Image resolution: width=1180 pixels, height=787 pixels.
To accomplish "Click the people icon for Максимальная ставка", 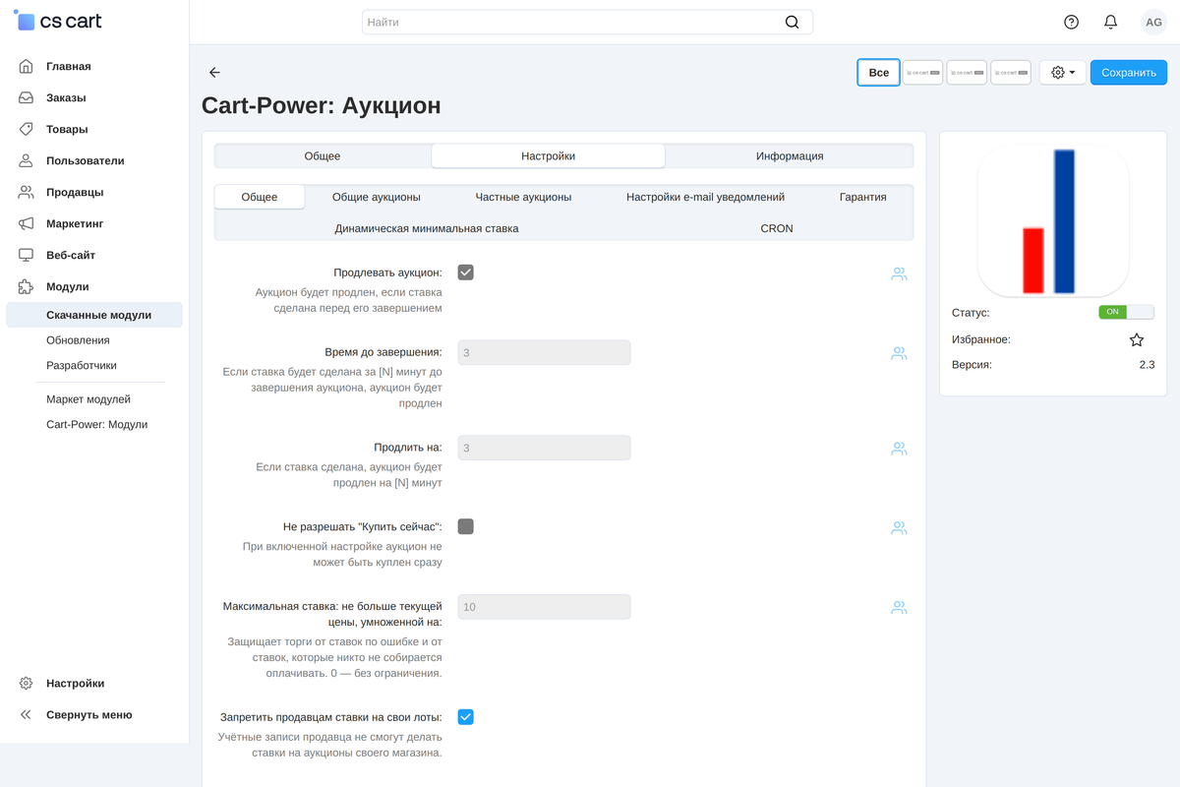I will (899, 607).
